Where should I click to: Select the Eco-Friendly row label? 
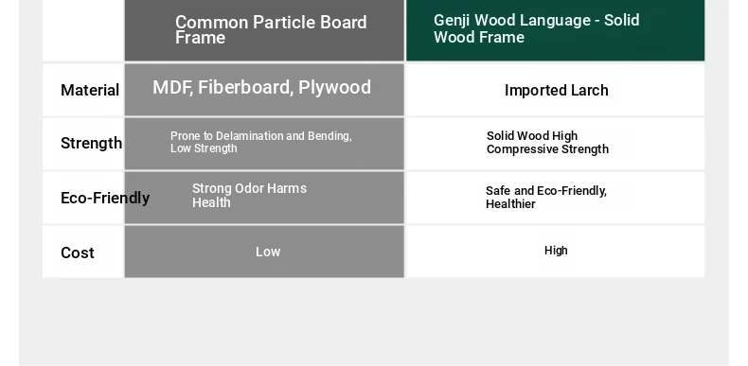click(105, 198)
